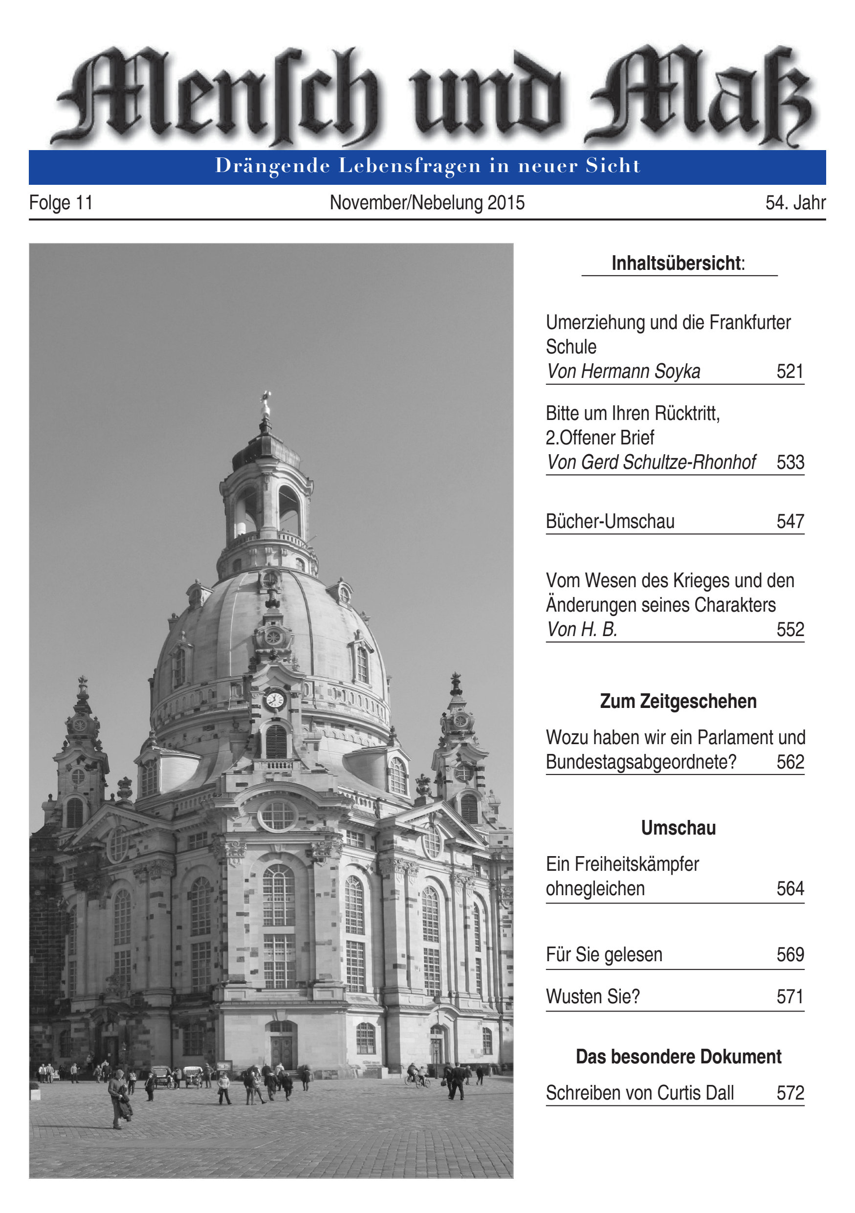Click the date 'November/Nebelung 2015'
This screenshot has height=1213, width=855.
[x=427, y=203]
